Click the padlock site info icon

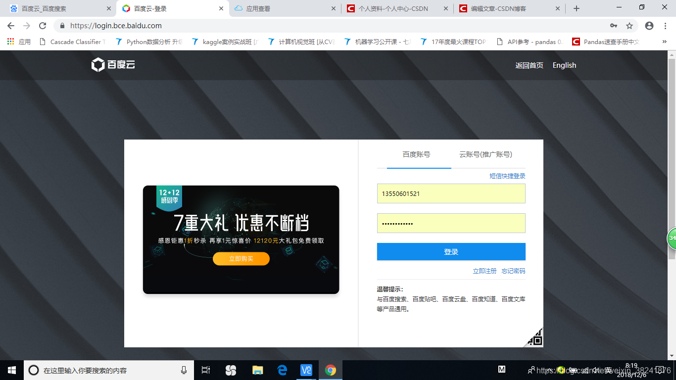coord(62,26)
